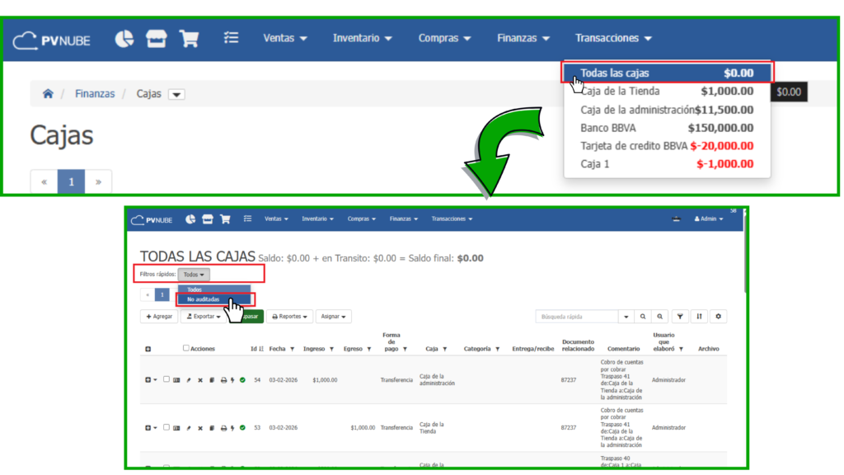Click the sort order icon beside the funnel
Viewport: 844px width, 475px height.
(x=699, y=316)
